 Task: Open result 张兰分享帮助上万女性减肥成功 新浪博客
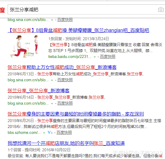[62, 67]
